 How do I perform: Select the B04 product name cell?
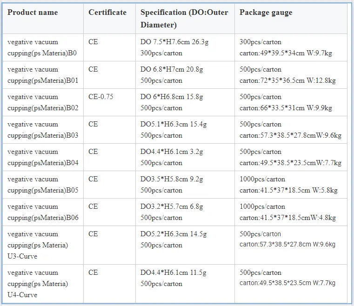click(43, 157)
